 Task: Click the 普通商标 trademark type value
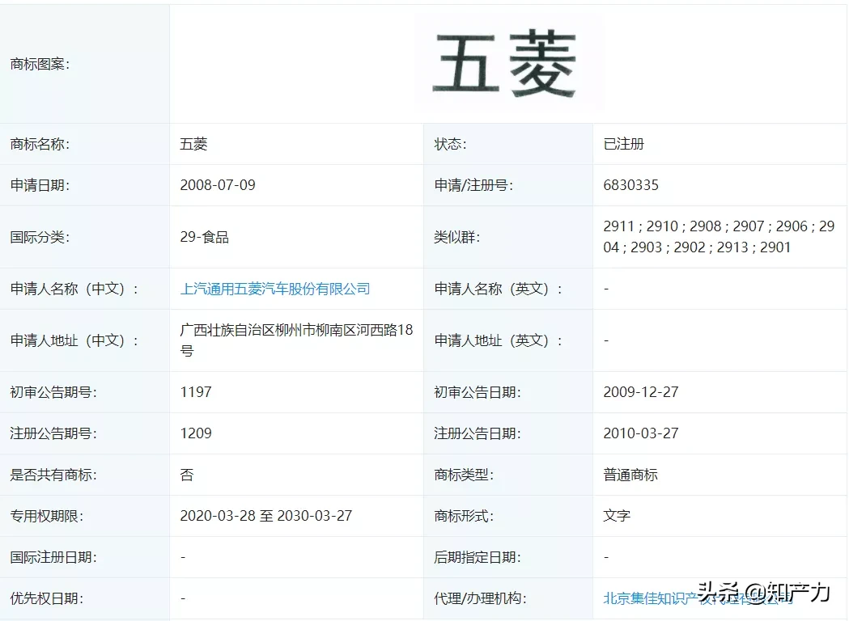coord(630,475)
